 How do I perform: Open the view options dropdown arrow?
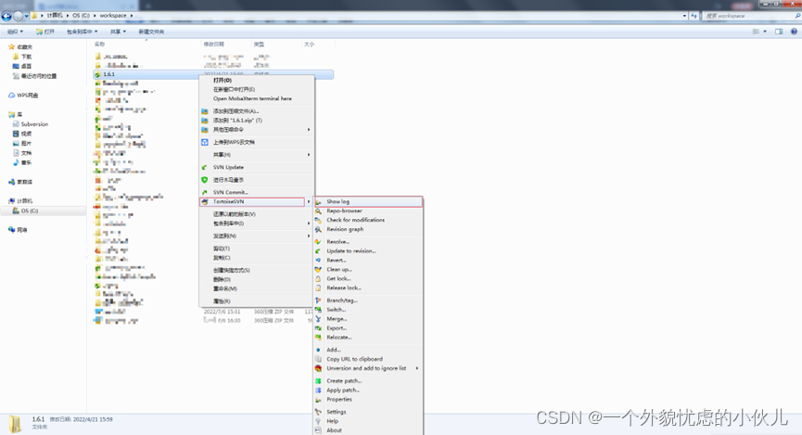point(765,32)
